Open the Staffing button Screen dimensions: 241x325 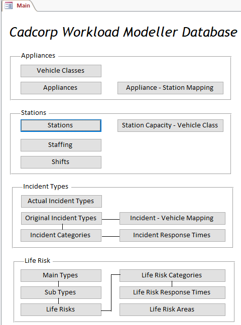click(x=61, y=145)
